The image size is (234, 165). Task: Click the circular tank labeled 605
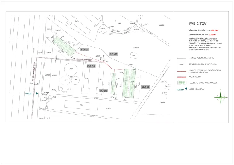[75, 80]
